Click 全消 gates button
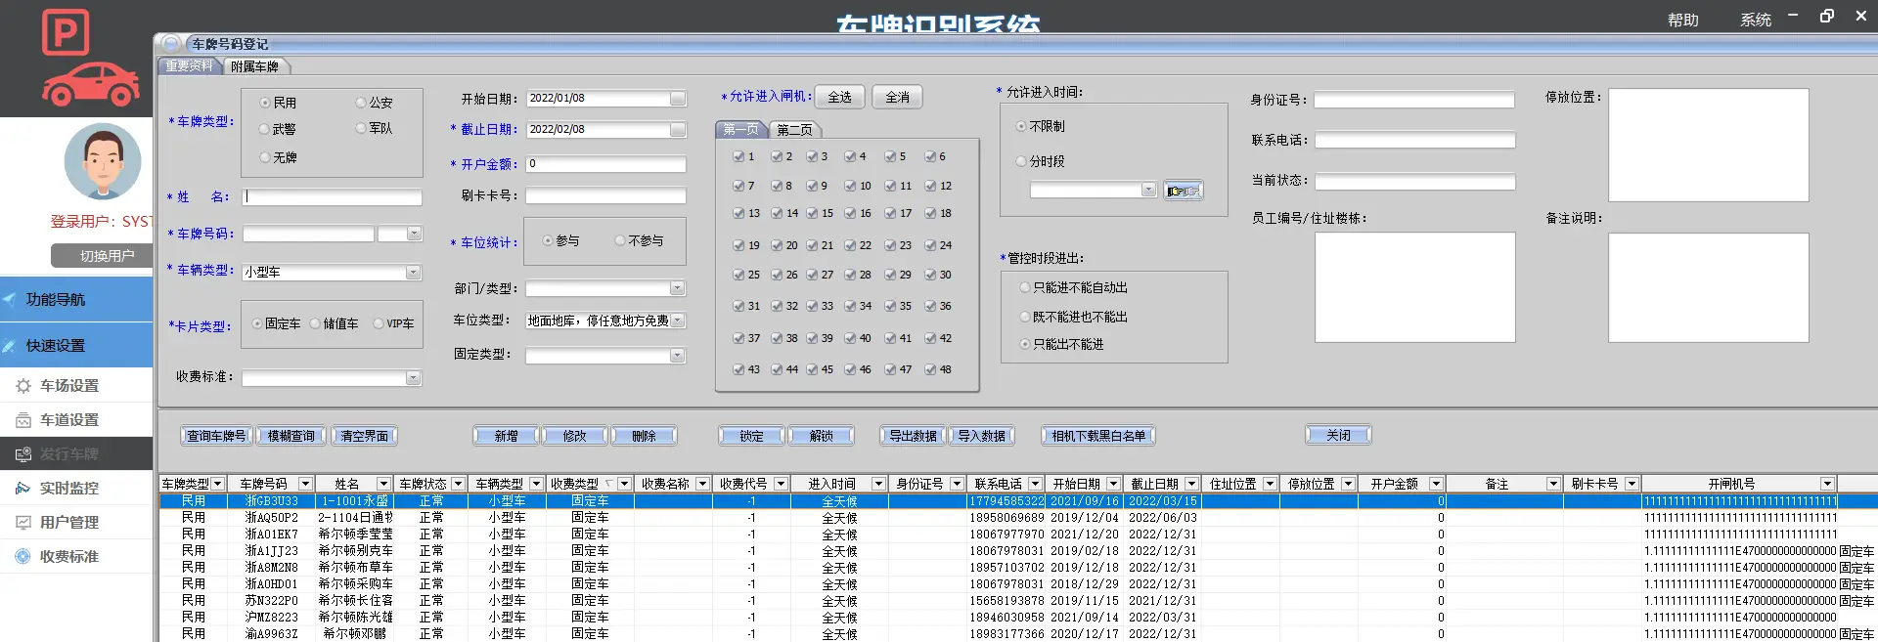This screenshot has width=1878, height=642. pyautogui.click(x=898, y=97)
